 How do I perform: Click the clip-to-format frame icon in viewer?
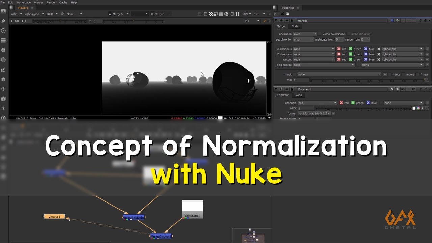click(205, 14)
